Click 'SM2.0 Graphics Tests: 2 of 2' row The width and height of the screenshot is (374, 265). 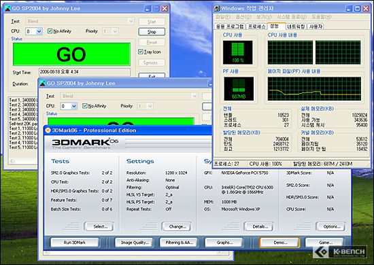(x=82, y=173)
